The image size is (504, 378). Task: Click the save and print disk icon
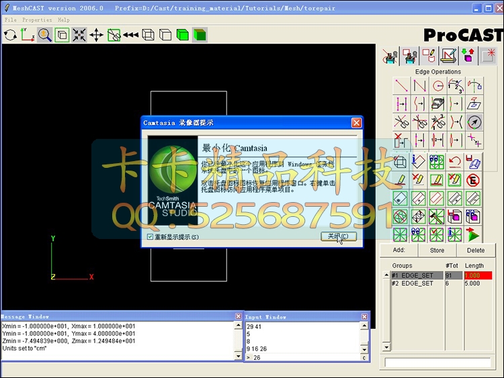(x=473, y=162)
